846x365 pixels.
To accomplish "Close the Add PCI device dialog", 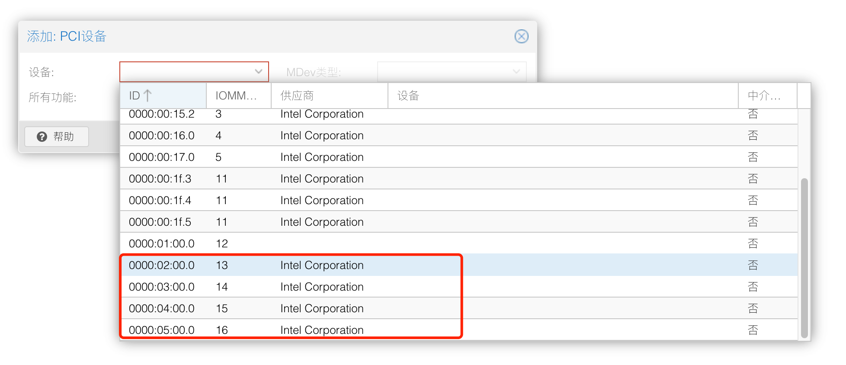I will point(521,36).
